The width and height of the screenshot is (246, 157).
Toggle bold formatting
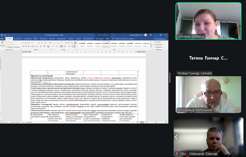pyautogui.click(x=23, y=47)
